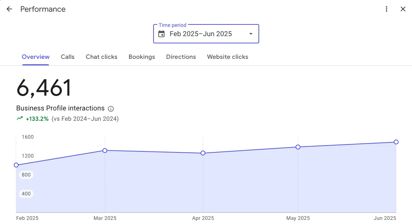
Task: Click the 800 y-axis label
Action: tap(26, 175)
